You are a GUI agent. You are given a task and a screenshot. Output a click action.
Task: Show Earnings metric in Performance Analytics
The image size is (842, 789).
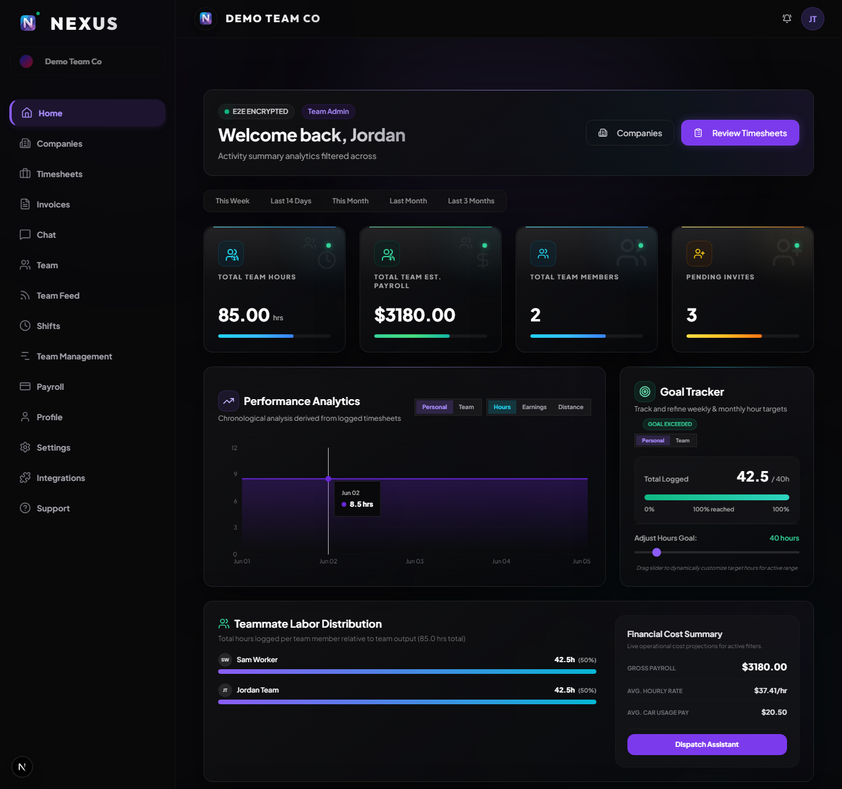[534, 407]
